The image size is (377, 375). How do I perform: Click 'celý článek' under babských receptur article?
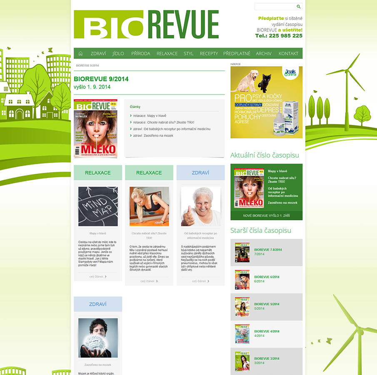[x=200, y=281]
